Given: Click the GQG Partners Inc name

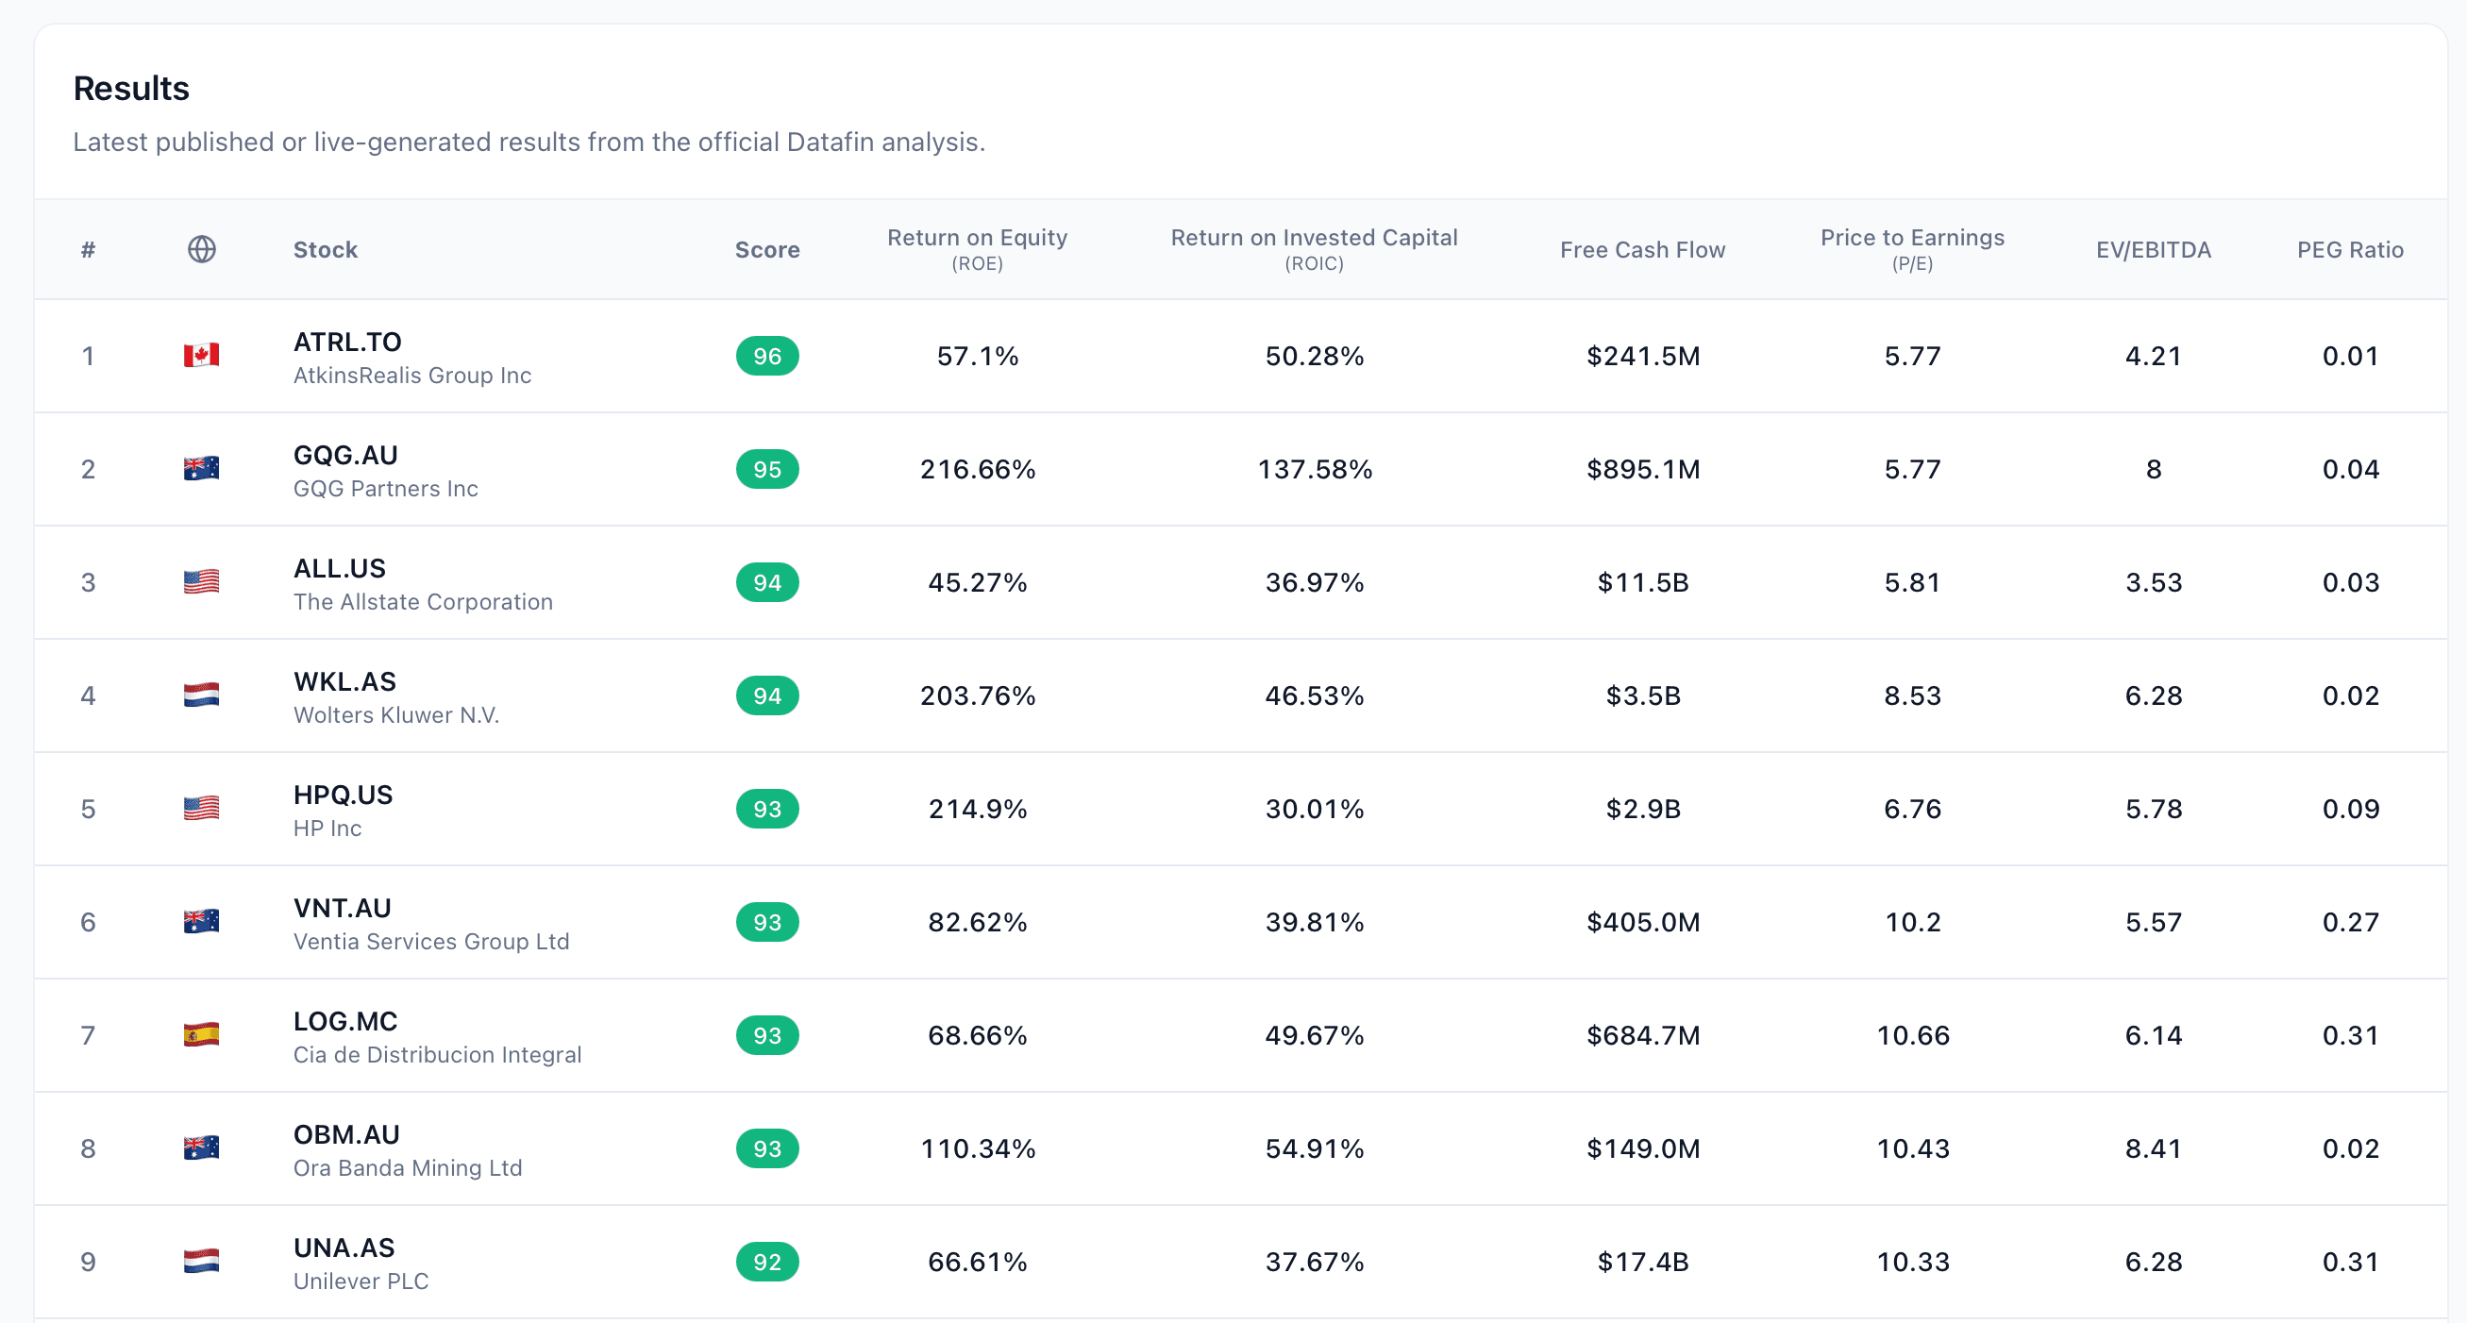Looking at the screenshot, I should (x=386, y=488).
